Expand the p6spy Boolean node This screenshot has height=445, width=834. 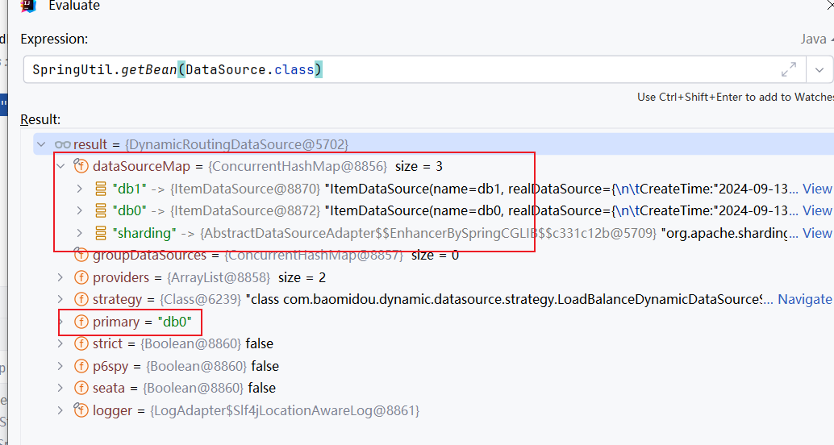[60, 366]
